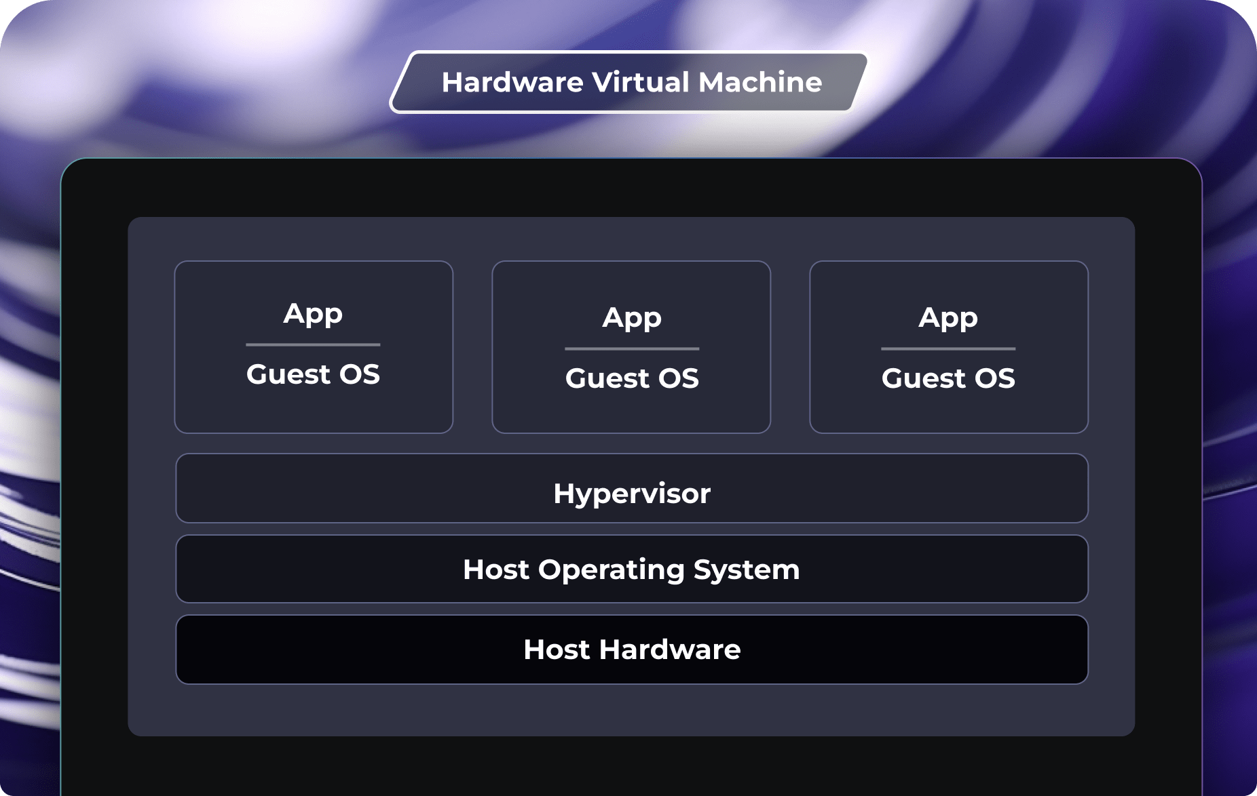Click the divider under the middle App label

tap(631, 348)
